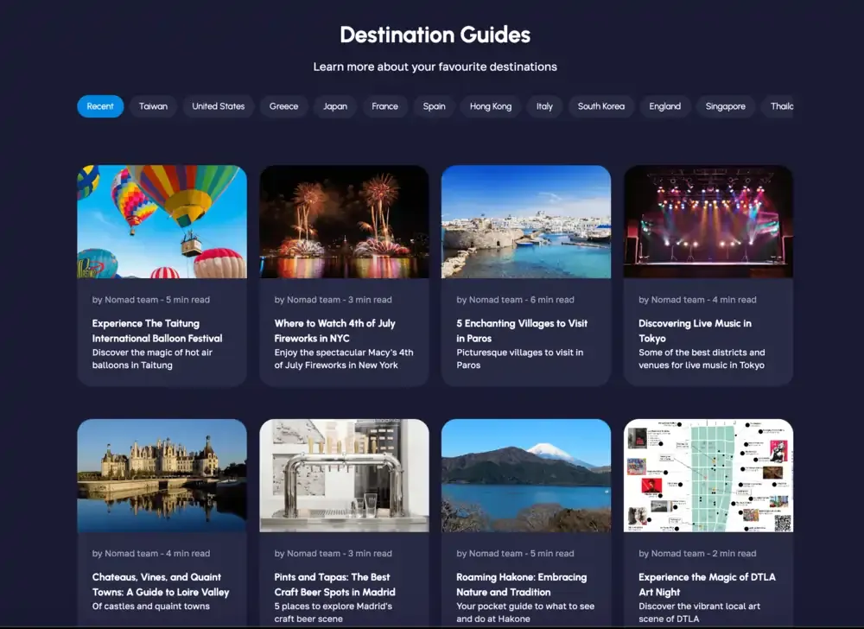
Task: Pick the Italy filter
Action: coord(544,106)
